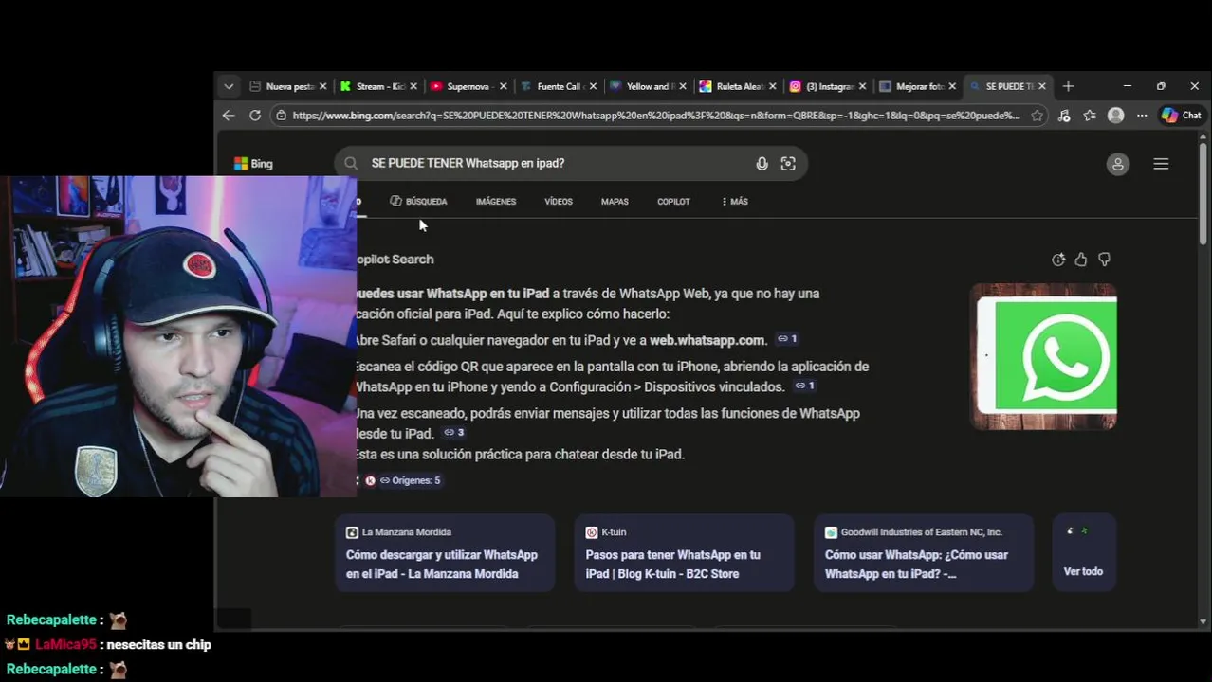Image resolution: width=1212 pixels, height=682 pixels.
Task: Select the MAPAS results tab
Action: point(615,202)
